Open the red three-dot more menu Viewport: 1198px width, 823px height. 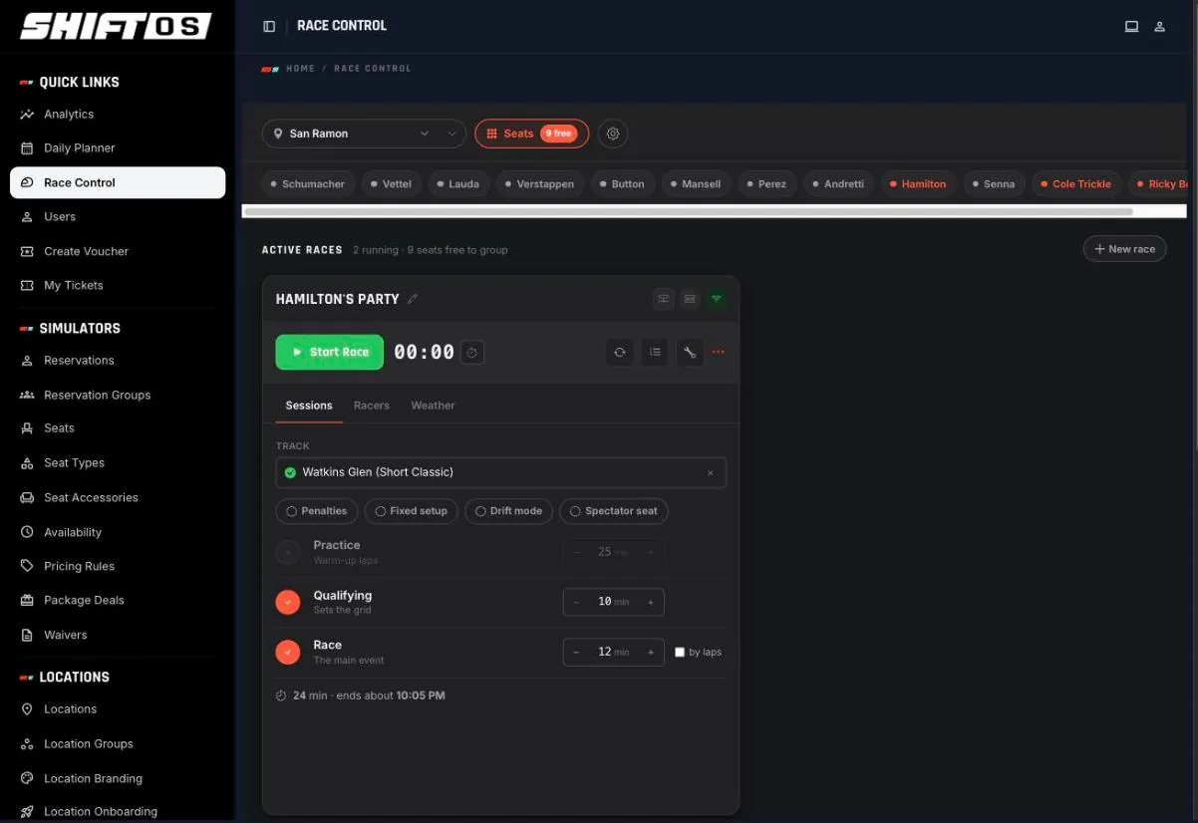coord(718,352)
